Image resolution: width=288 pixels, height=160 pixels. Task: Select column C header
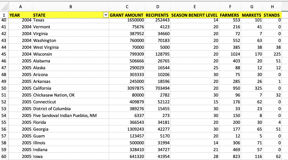(127, 6)
